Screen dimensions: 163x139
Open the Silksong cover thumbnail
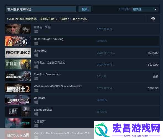[x=18, y=41]
